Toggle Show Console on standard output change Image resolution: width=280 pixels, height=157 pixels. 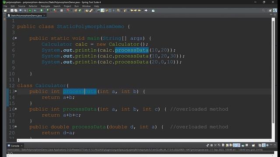pos(234,145)
